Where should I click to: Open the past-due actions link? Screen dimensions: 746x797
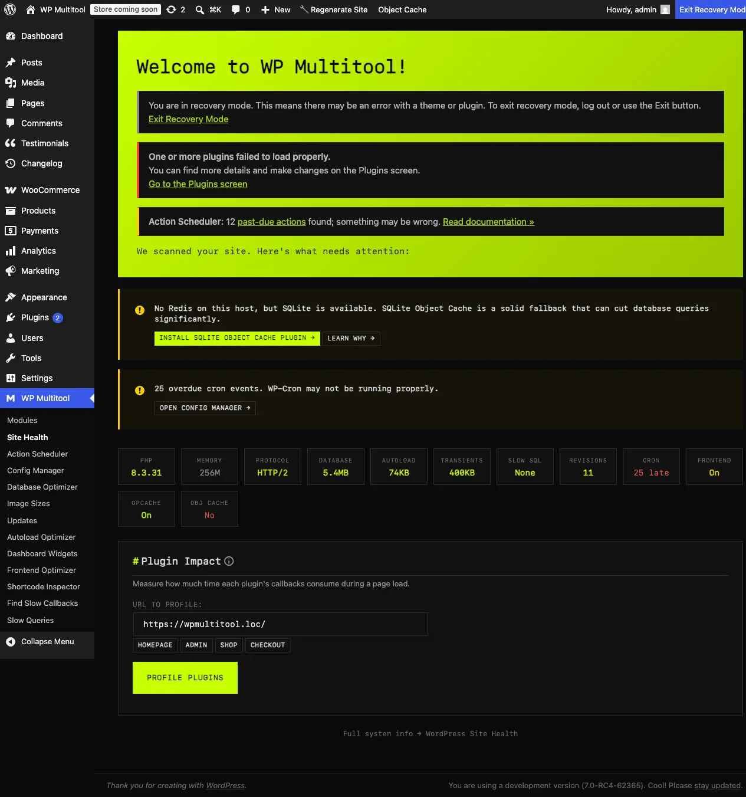tap(272, 222)
